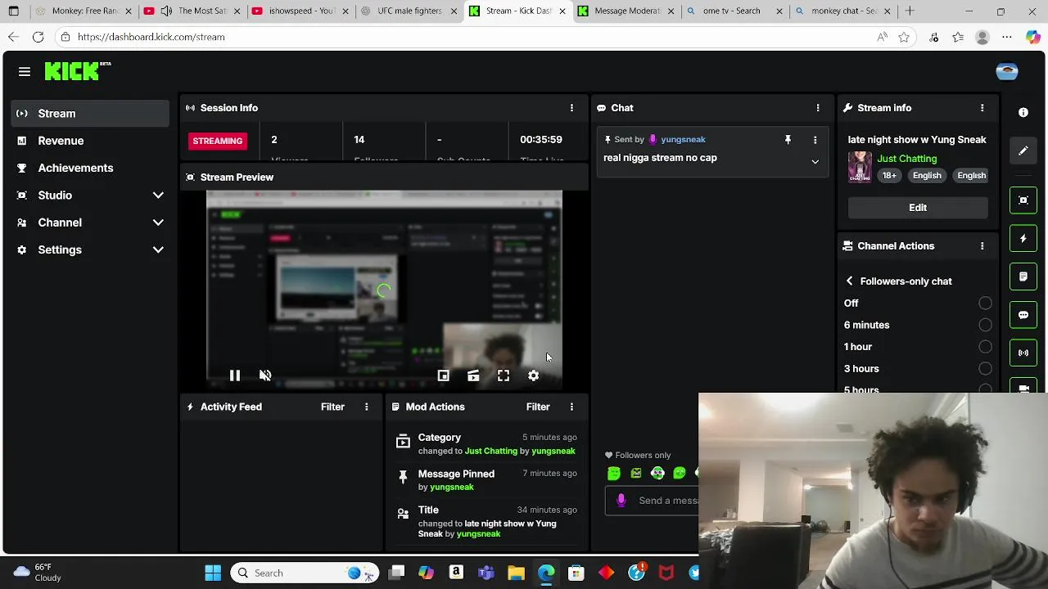The height and width of the screenshot is (589, 1048).
Task: Toggle the stream preview widget icon in sidebar
Action: tap(1023, 200)
